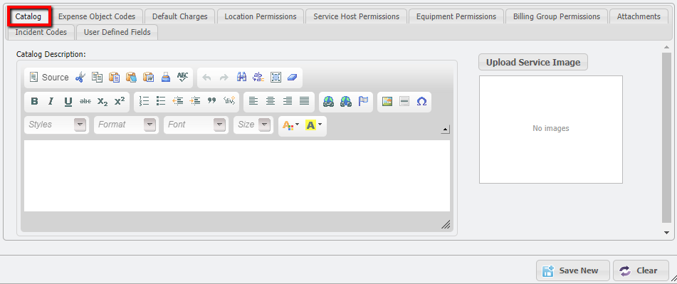Viewport: 677px width, 284px height.
Task: Click the Save New button
Action: [573, 270]
